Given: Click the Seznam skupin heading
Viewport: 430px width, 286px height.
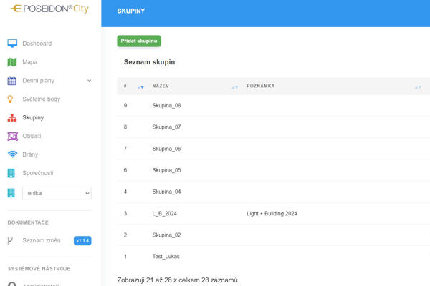Looking at the screenshot, I should (150, 62).
